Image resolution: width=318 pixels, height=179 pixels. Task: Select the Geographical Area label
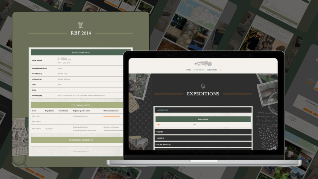click(39, 68)
